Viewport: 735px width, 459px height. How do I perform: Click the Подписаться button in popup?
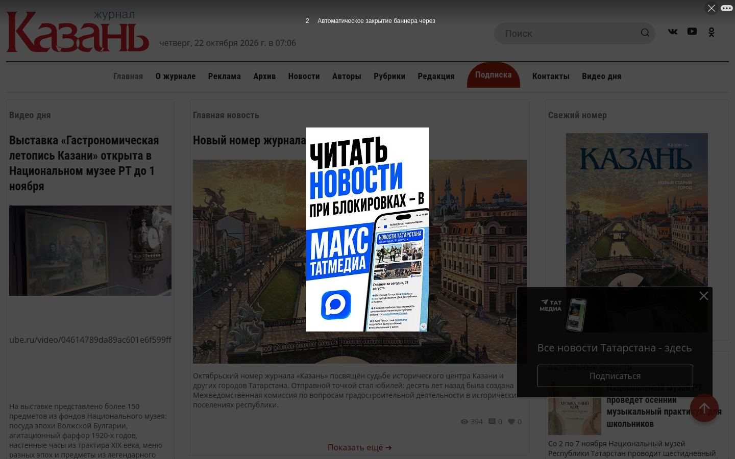coord(615,376)
